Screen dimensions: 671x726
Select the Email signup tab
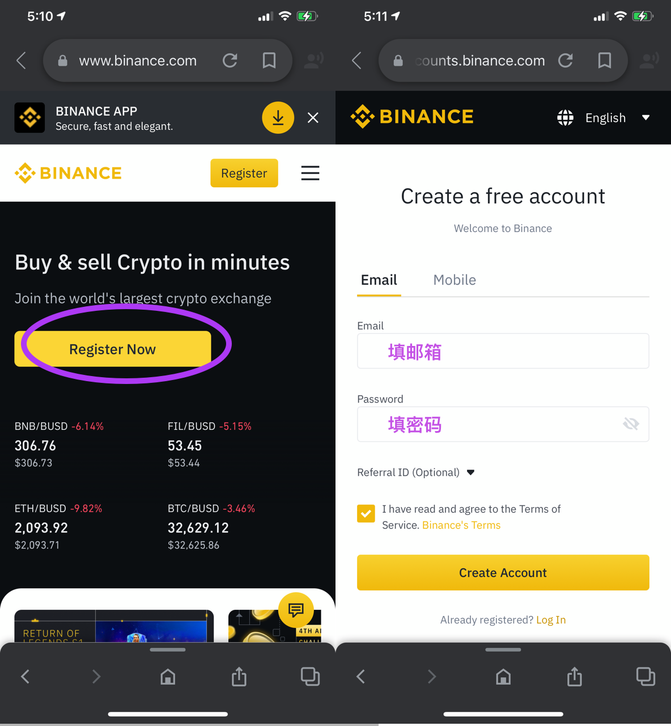pyautogui.click(x=379, y=280)
